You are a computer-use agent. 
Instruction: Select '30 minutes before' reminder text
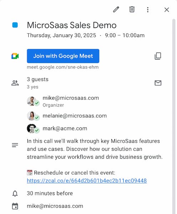(50, 193)
